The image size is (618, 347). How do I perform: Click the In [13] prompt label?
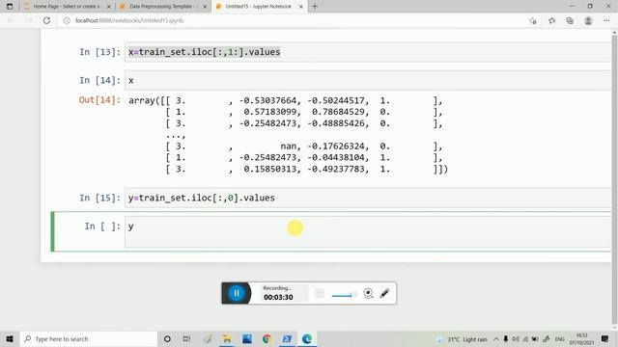[x=99, y=52]
